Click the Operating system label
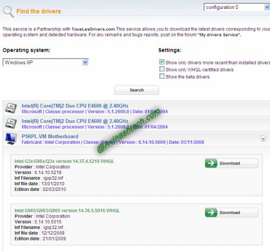The width and height of the screenshot is (270, 251). (26, 50)
